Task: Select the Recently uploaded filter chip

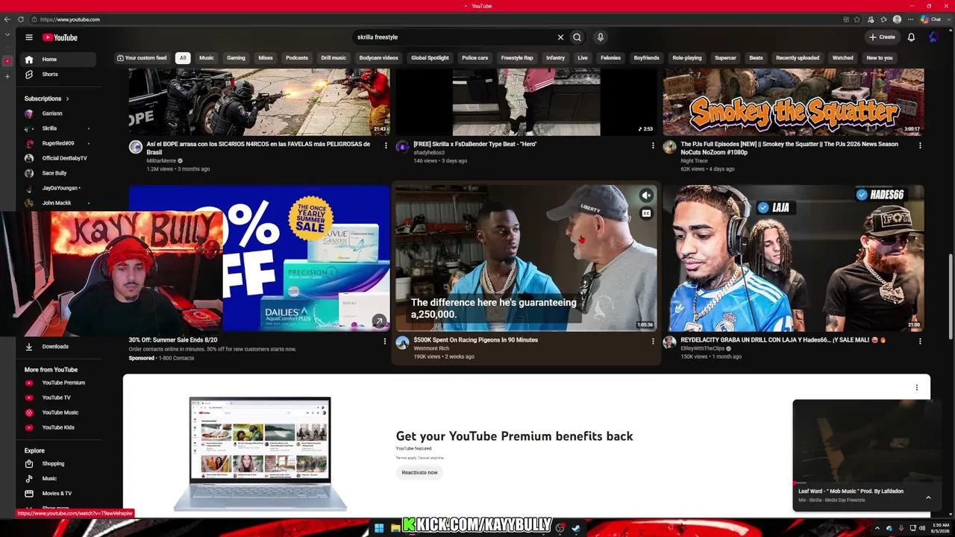Action: tap(798, 58)
